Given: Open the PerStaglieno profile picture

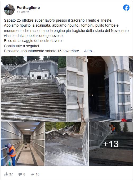Looking at the screenshot, I should 9,10.
